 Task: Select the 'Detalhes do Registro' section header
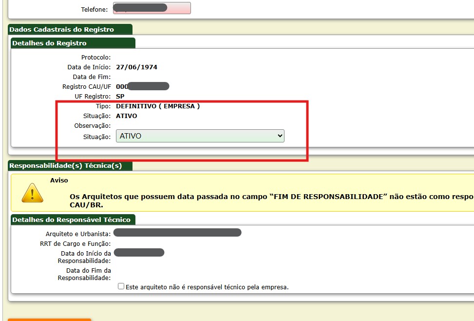pos(49,43)
